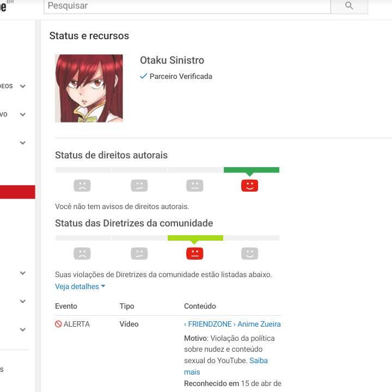Expand the second sidebar chevron below the red item

coord(23,301)
